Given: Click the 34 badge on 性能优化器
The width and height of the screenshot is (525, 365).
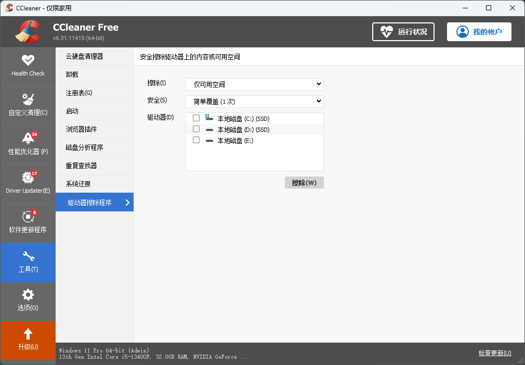Looking at the screenshot, I should coord(34,134).
